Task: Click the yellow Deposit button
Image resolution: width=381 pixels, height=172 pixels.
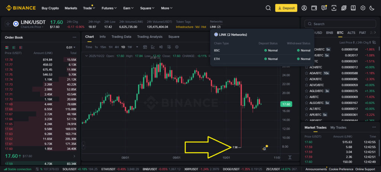Action: coord(286,8)
